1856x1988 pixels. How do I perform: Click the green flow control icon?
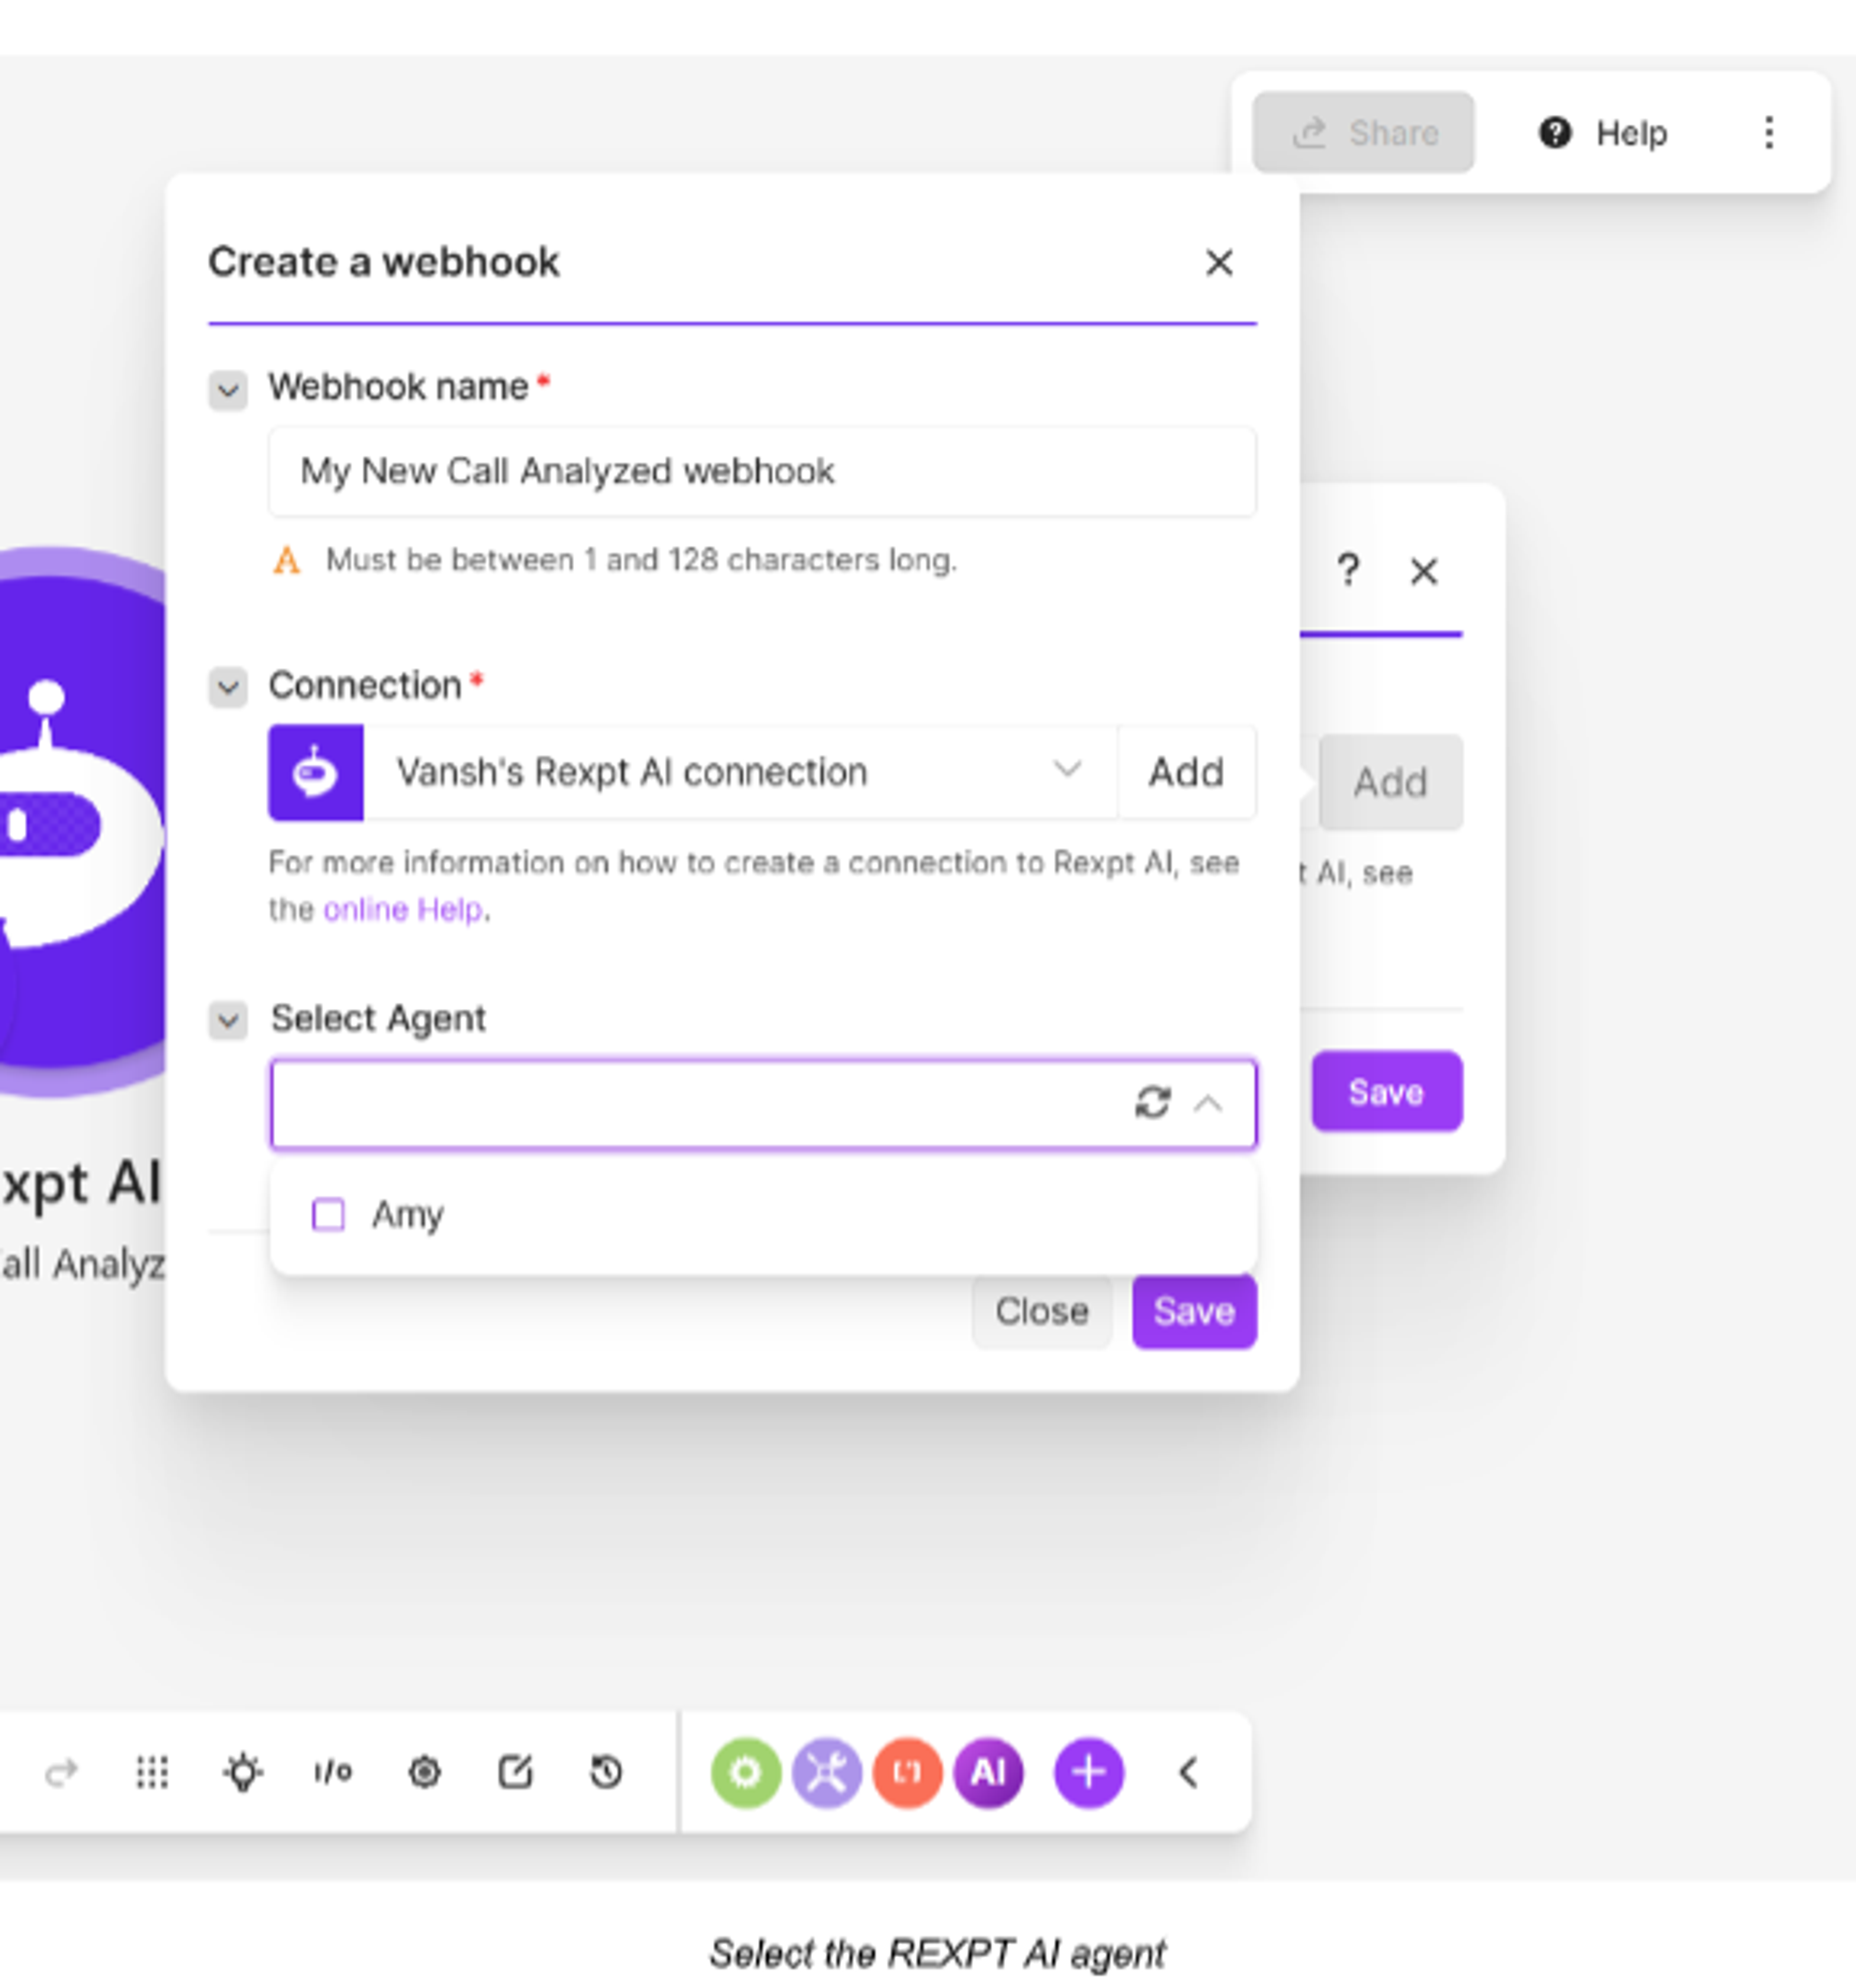(x=746, y=1773)
